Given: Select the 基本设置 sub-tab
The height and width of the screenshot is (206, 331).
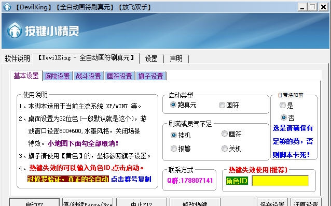Looking at the screenshot, I should [x=26, y=76].
